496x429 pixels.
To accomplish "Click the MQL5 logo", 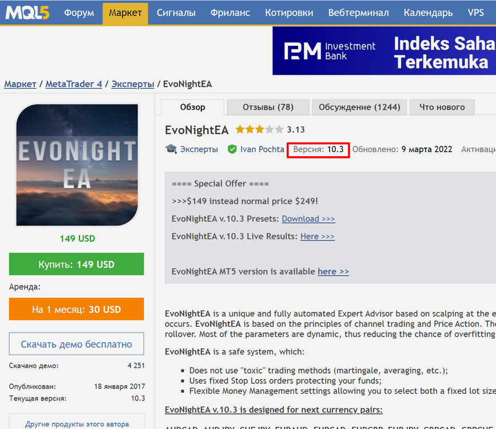I will pos(27,13).
